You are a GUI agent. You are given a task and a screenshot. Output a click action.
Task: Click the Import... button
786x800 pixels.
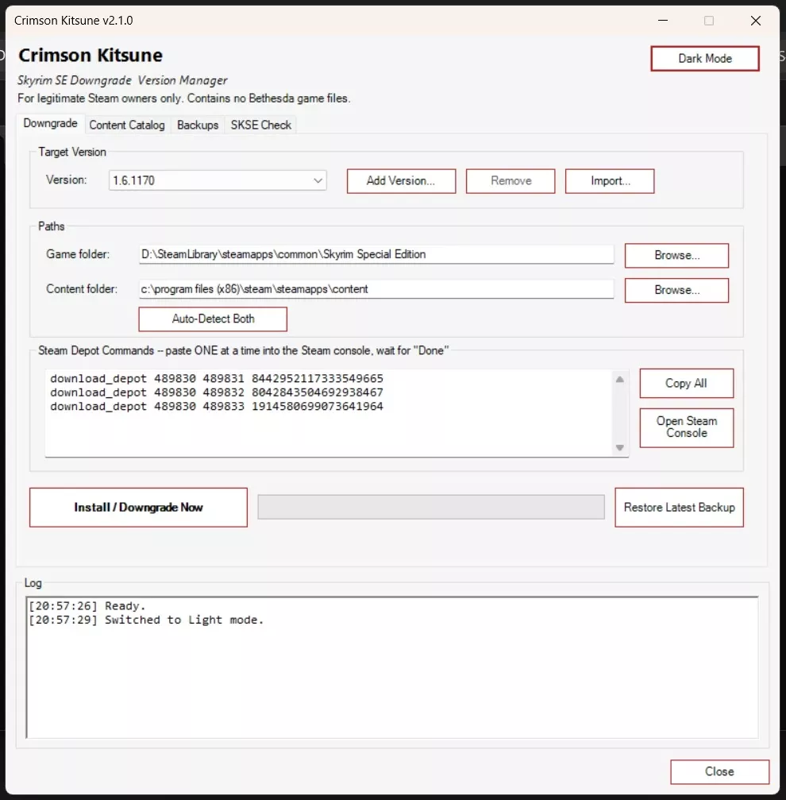point(610,181)
